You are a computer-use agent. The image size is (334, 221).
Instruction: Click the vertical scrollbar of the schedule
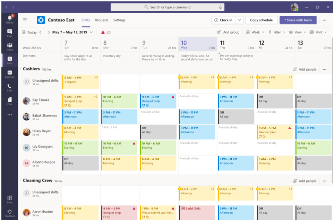click(x=332, y=110)
